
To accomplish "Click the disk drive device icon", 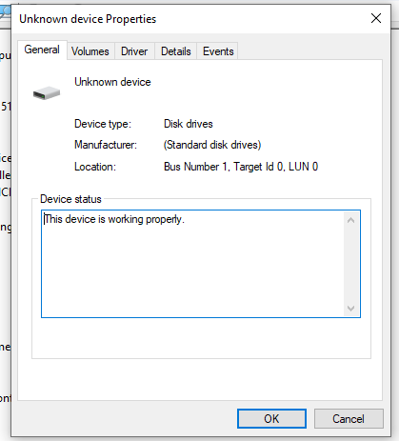I will coord(47,93).
